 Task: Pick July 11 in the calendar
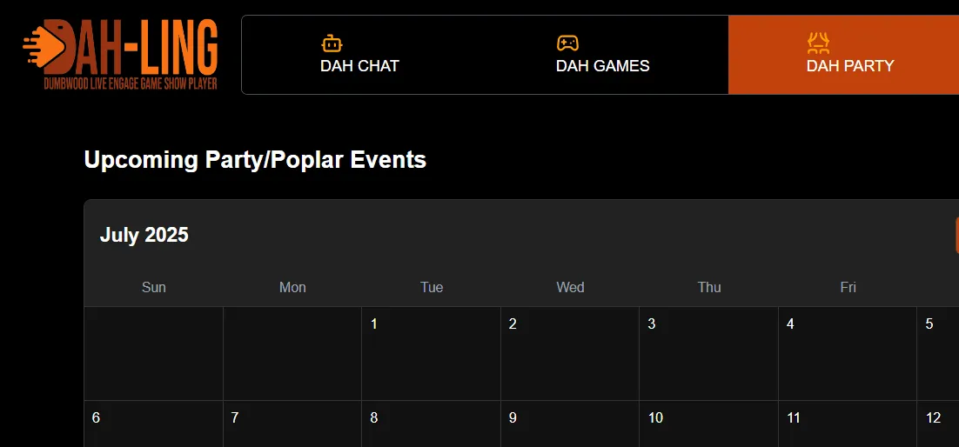pos(848,424)
